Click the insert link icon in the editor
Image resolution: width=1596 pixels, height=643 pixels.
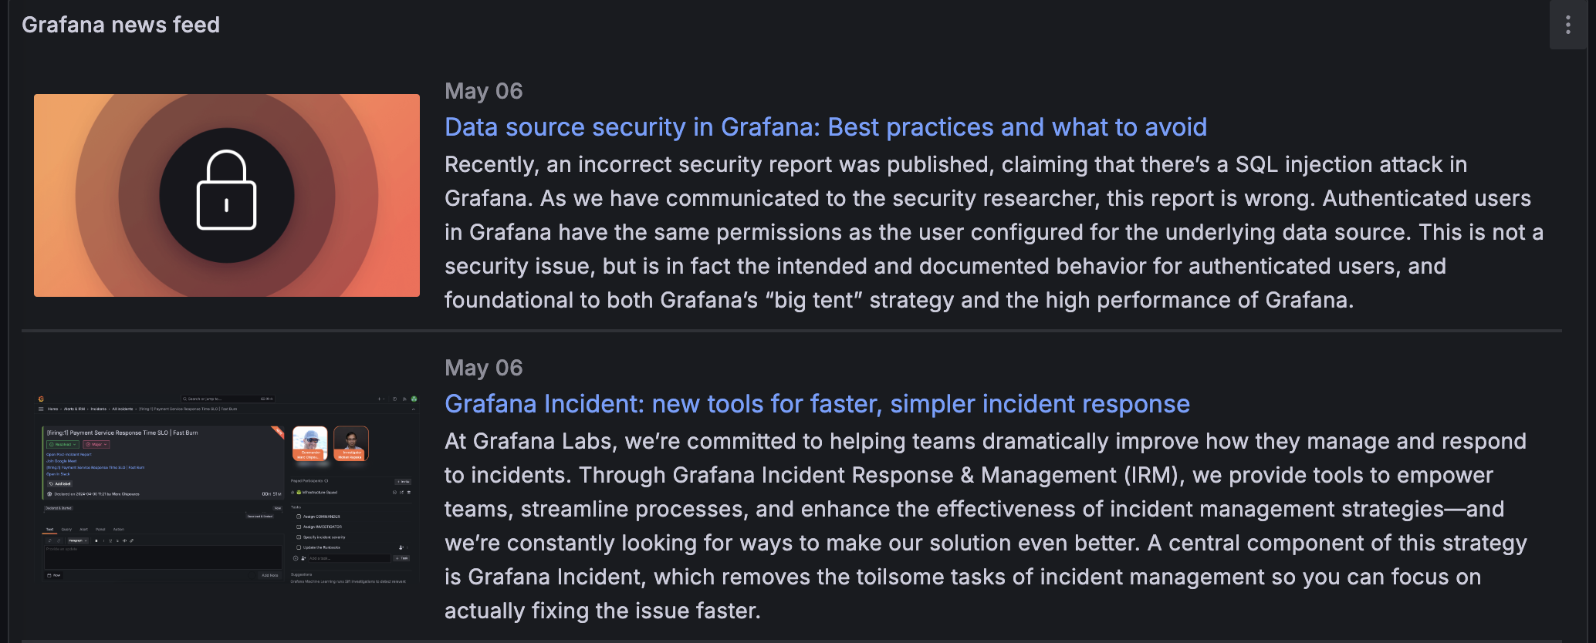[131, 541]
